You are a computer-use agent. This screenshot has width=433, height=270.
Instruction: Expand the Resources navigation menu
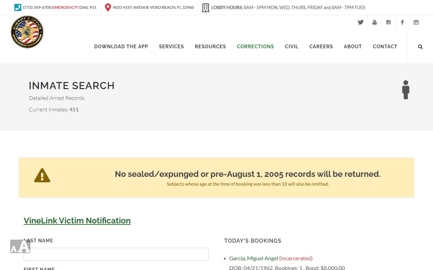coord(210,47)
